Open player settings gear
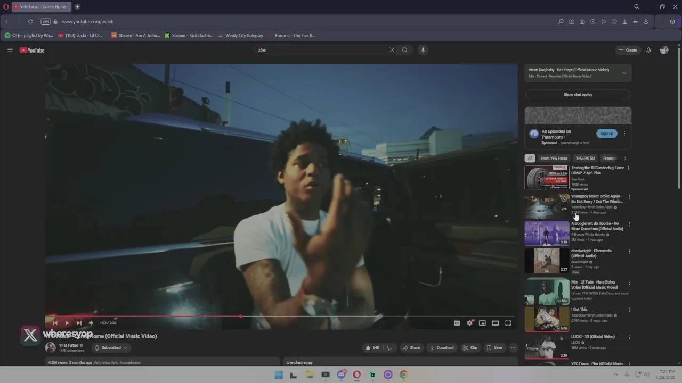Viewport: 682px width, 383px height. click(470, 323)
